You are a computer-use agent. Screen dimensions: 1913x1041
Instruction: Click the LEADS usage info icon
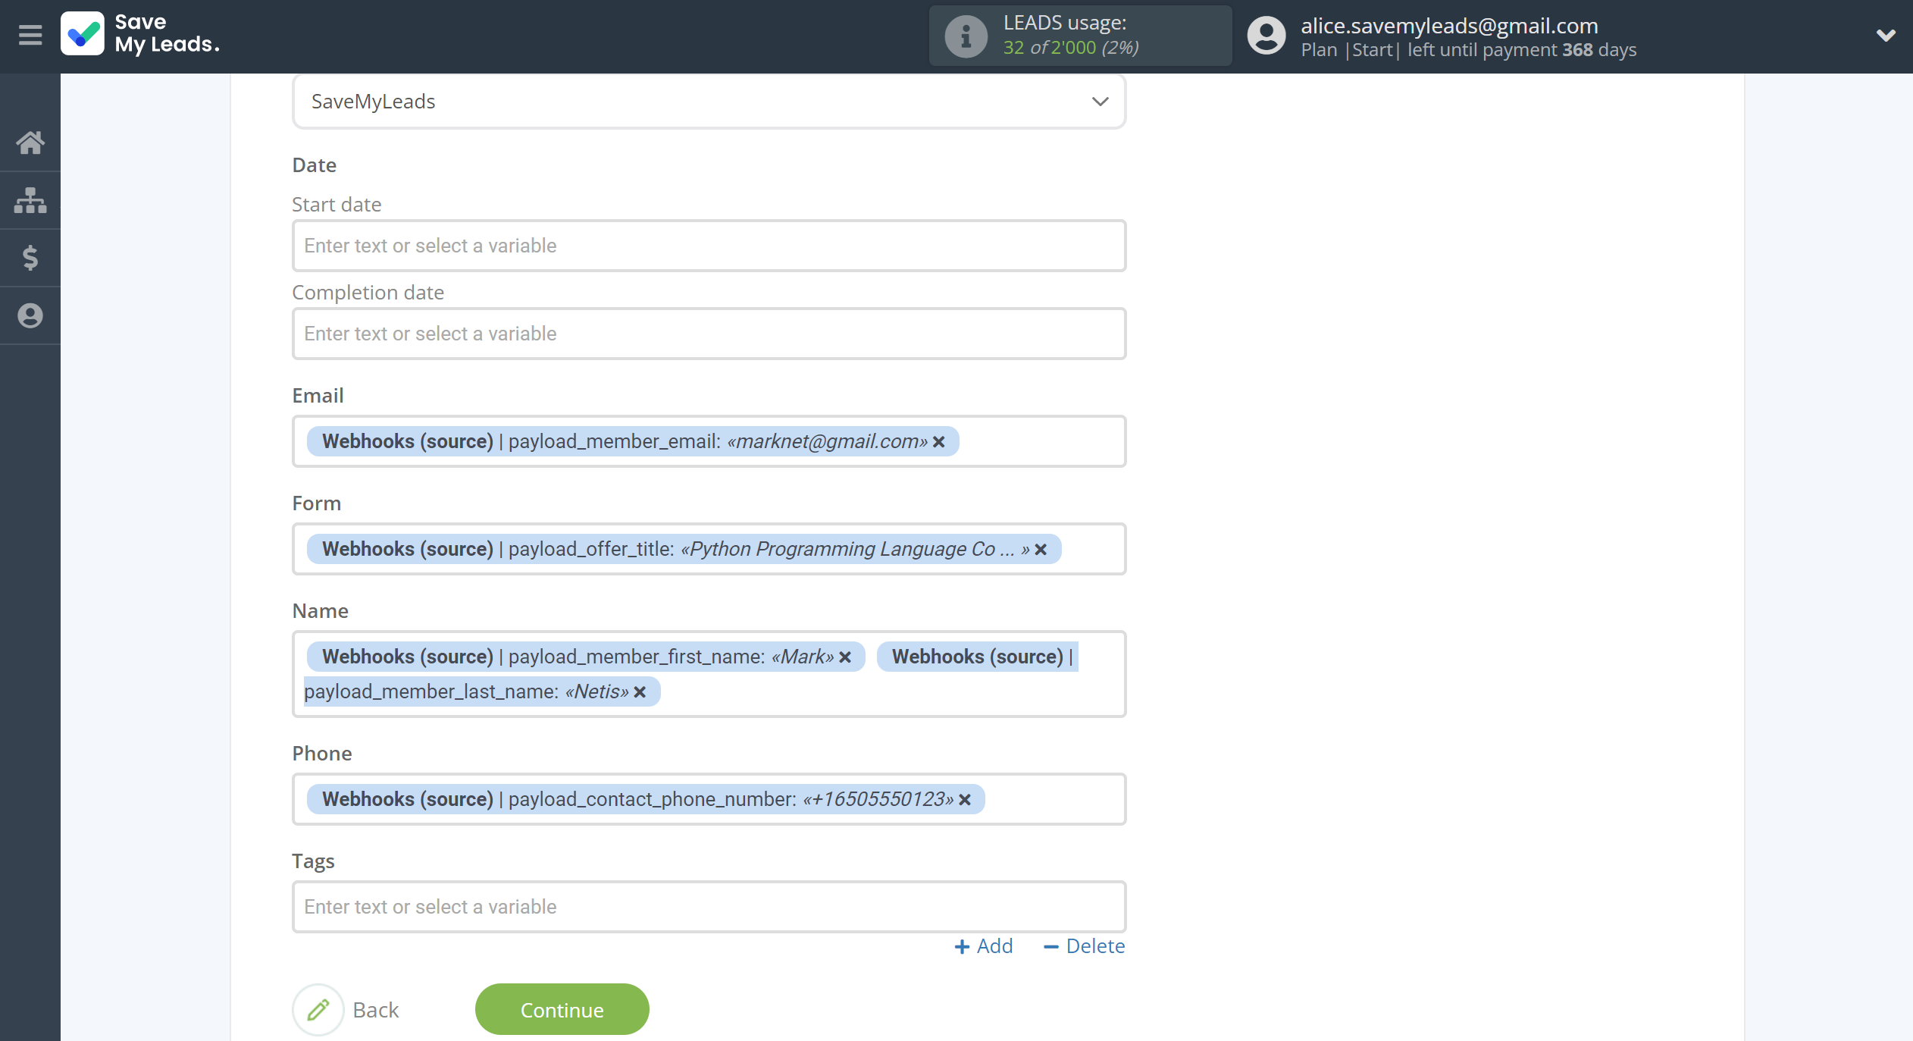point(966,36)
